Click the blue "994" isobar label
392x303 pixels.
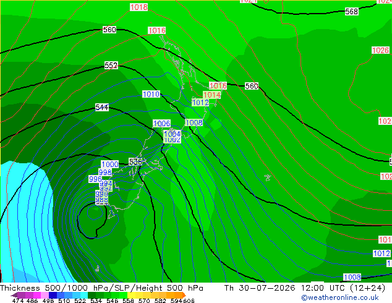(x=106, y=183)
